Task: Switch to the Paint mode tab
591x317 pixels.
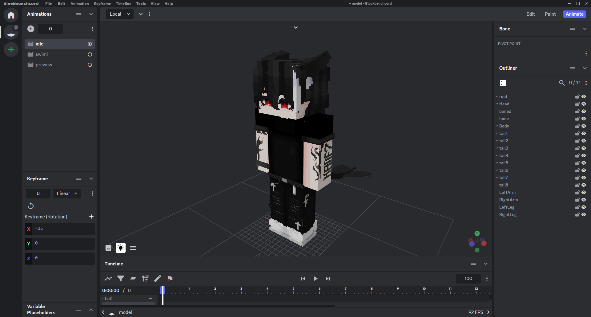Action: [x=550, y=14]
